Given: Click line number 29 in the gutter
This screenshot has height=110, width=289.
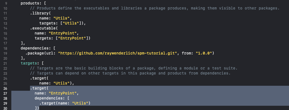Looking at the screenshot, I should (5, 103).
